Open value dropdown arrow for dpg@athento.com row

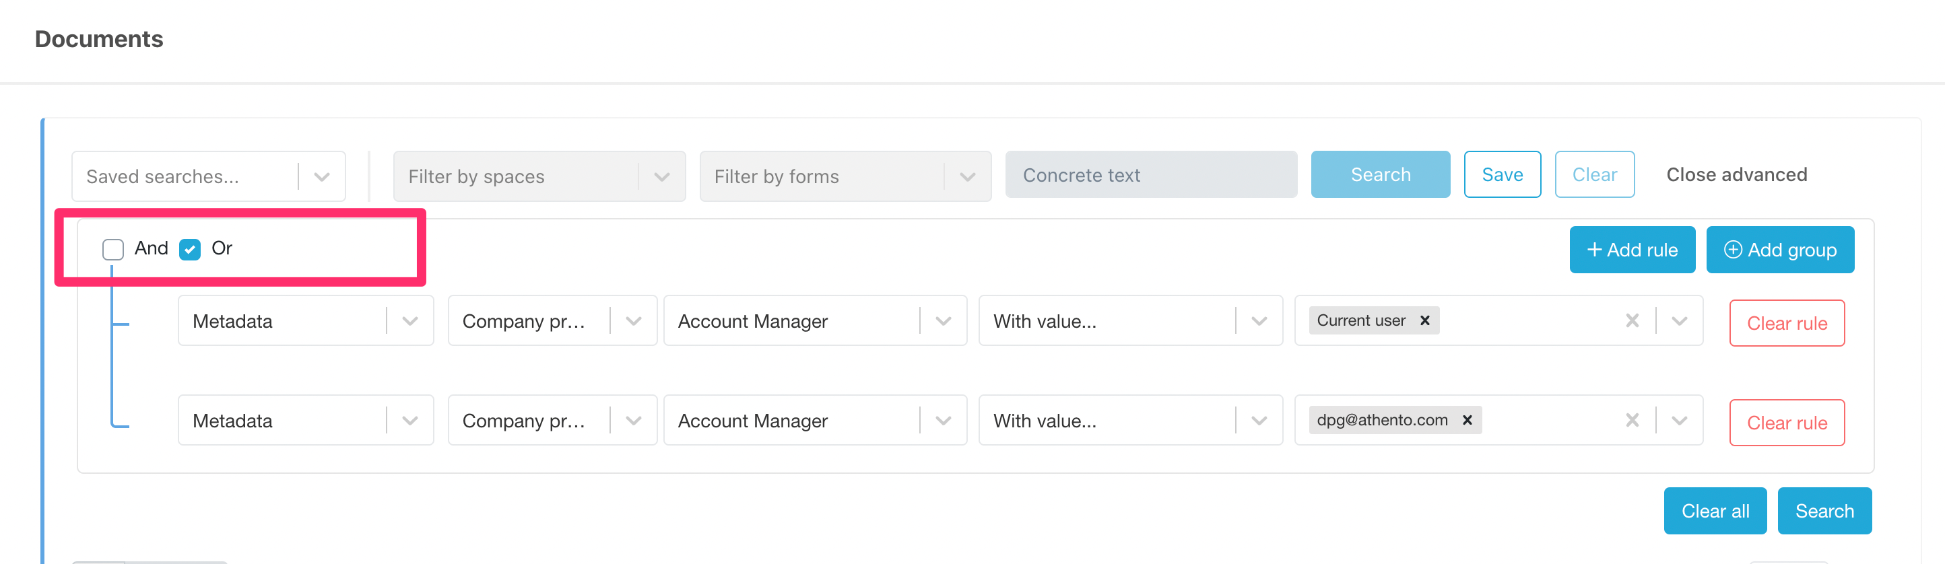pos(1679,421)
